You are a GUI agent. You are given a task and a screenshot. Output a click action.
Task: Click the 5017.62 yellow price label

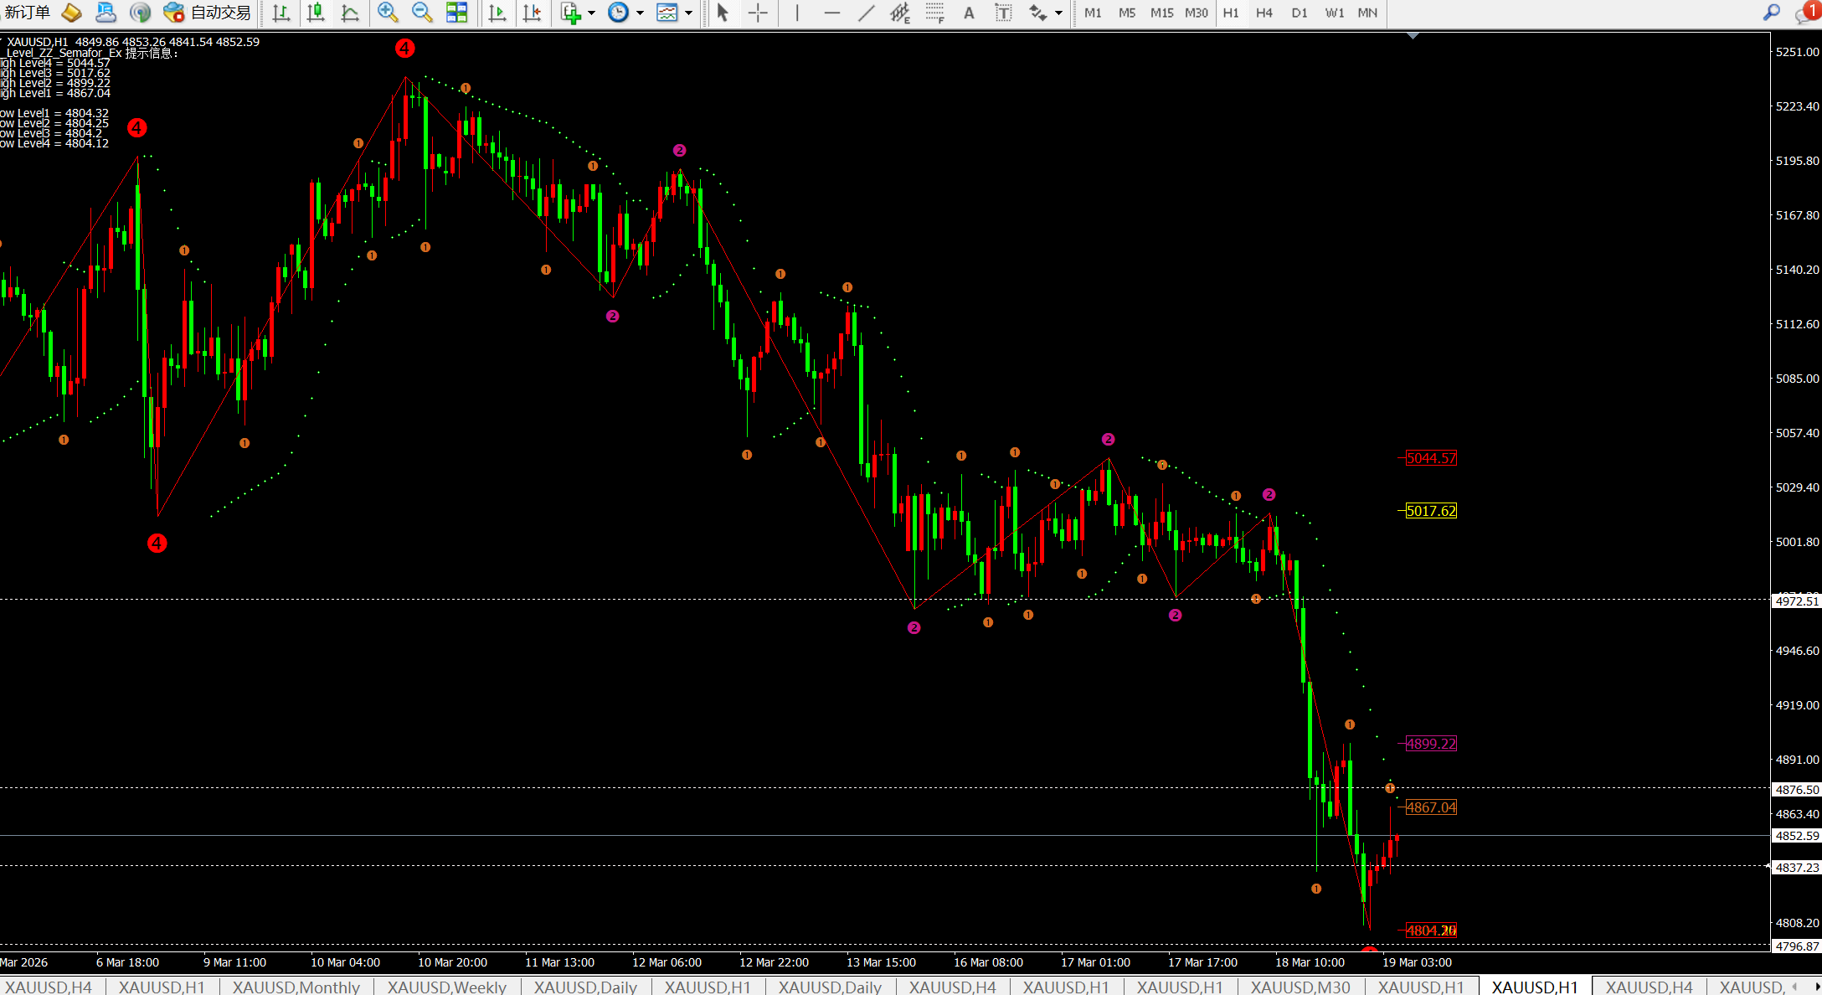[1431, 511]
